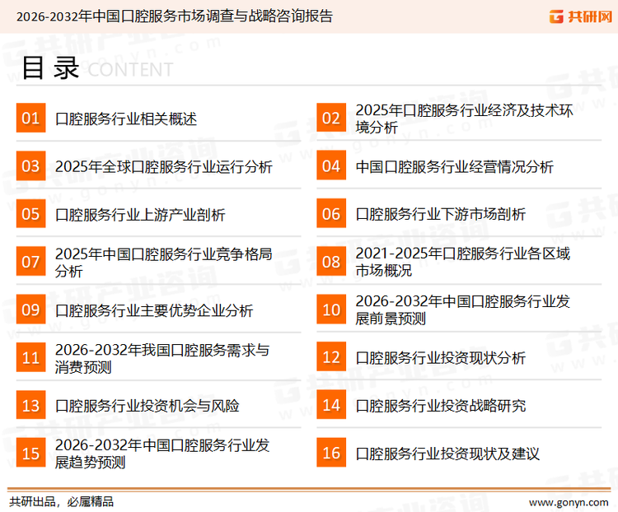The width and height of the screenshot is (618, 512).
Task: Click the 目录 heading
Action: (x=50, y=68)
